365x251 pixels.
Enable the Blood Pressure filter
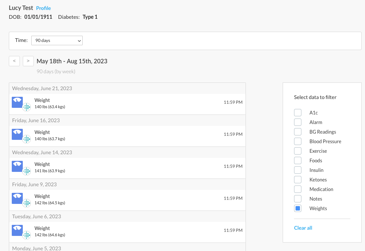298,141
